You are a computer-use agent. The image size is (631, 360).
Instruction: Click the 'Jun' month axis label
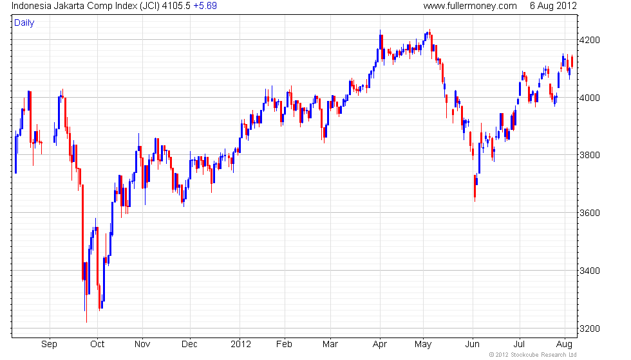(472, 345)
